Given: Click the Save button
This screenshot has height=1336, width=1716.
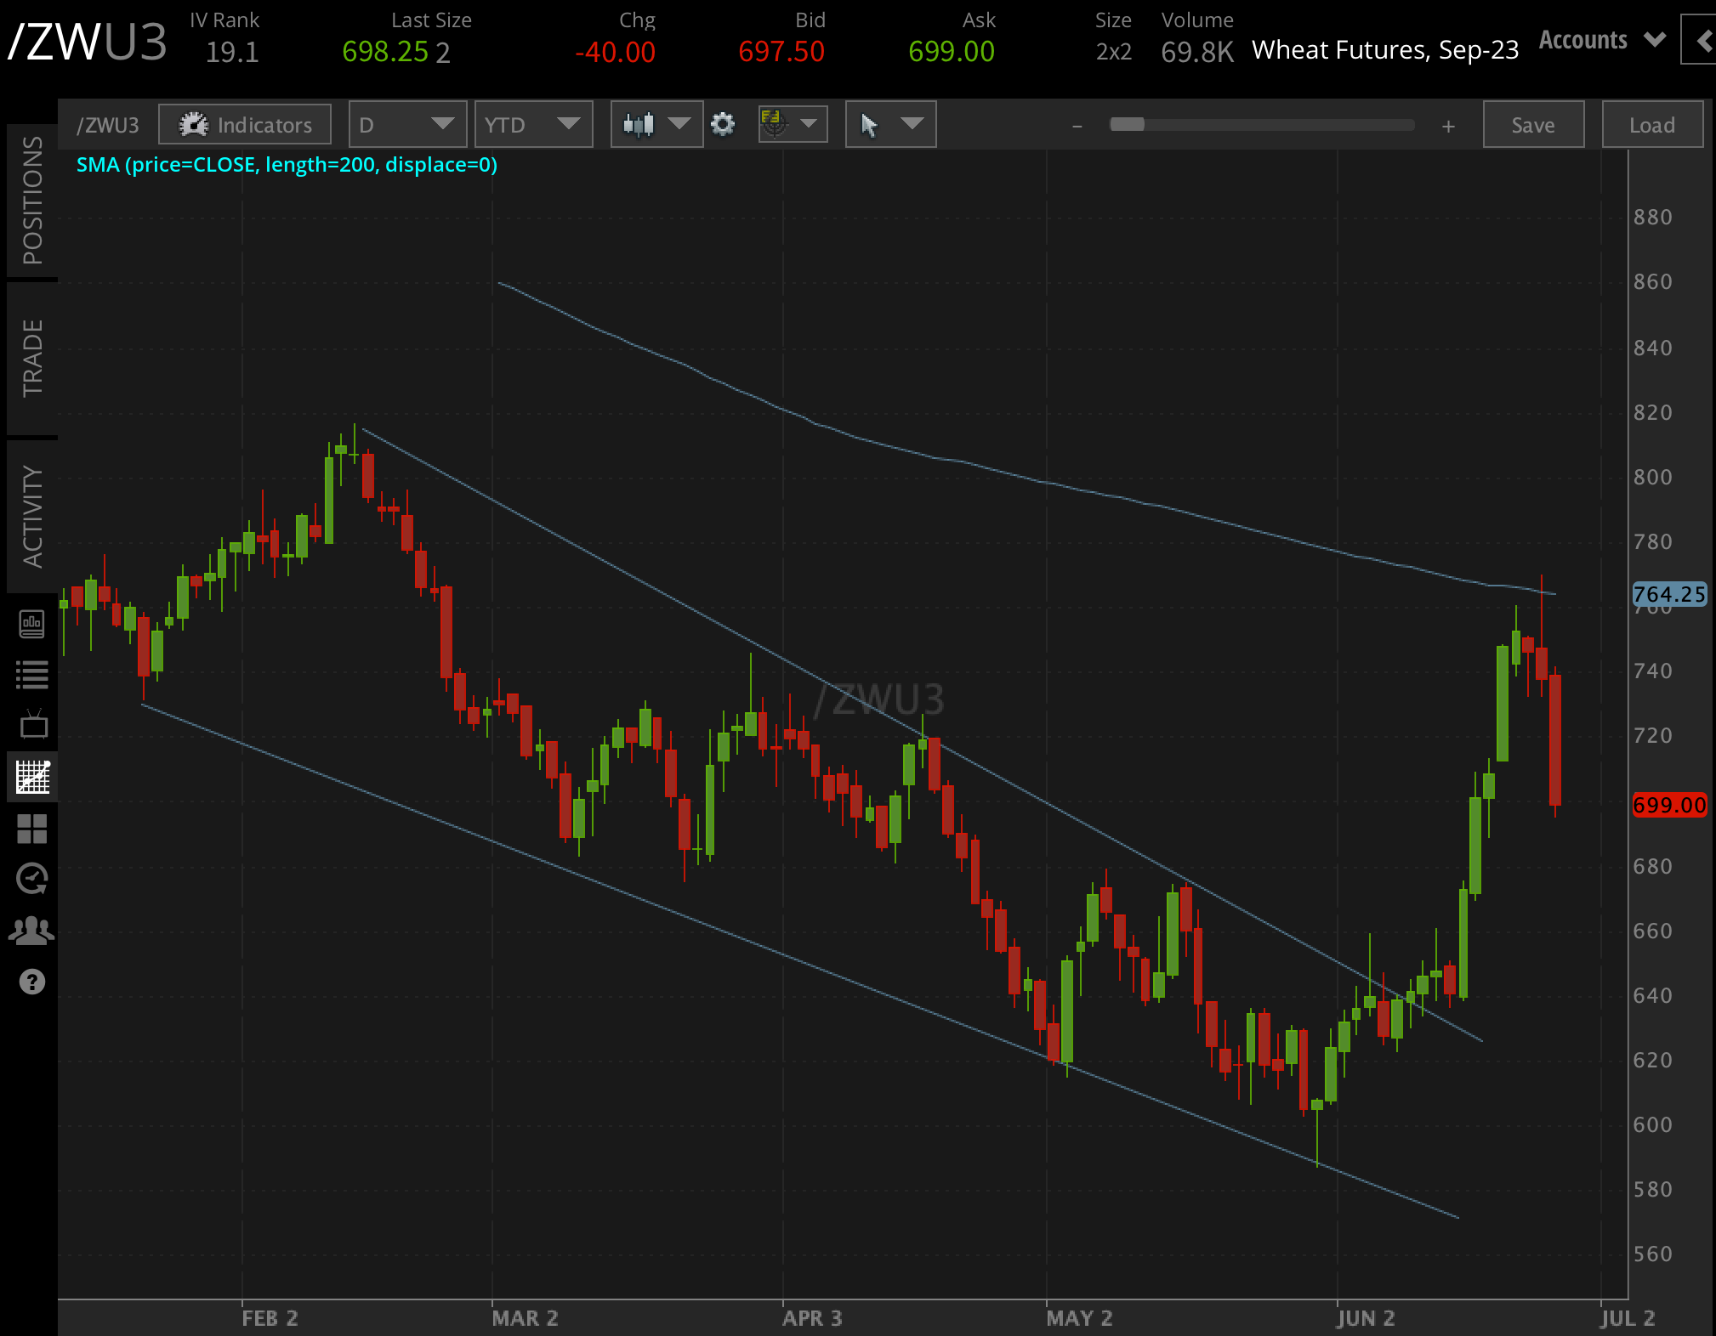Looking at the screenshot, I should point(1532,125).
